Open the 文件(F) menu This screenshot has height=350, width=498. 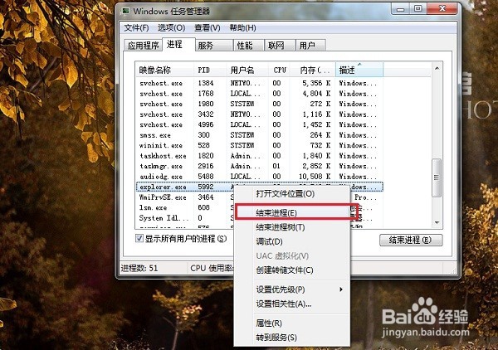[x=136, y=28]
